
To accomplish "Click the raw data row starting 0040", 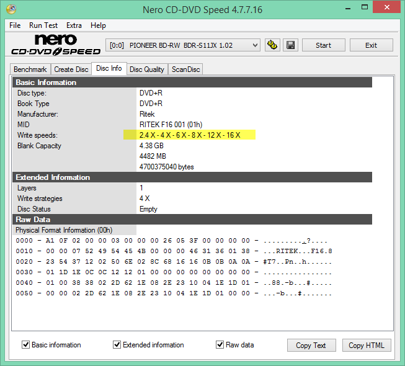I will click(x=174, y=283).
